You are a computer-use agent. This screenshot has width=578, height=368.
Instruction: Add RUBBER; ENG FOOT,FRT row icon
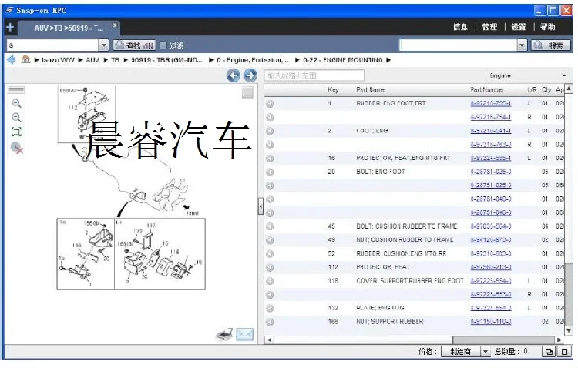tap(270, 104)
